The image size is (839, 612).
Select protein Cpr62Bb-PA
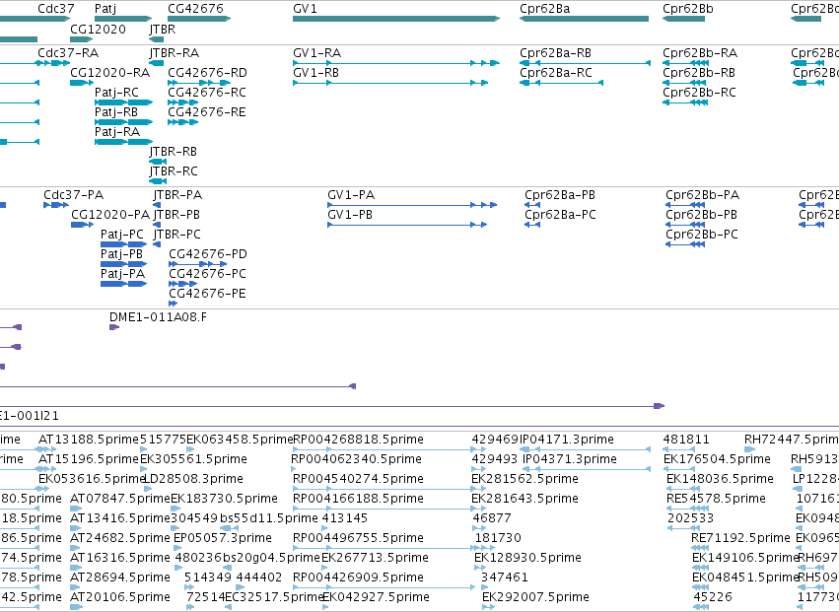tap(703, 195)
